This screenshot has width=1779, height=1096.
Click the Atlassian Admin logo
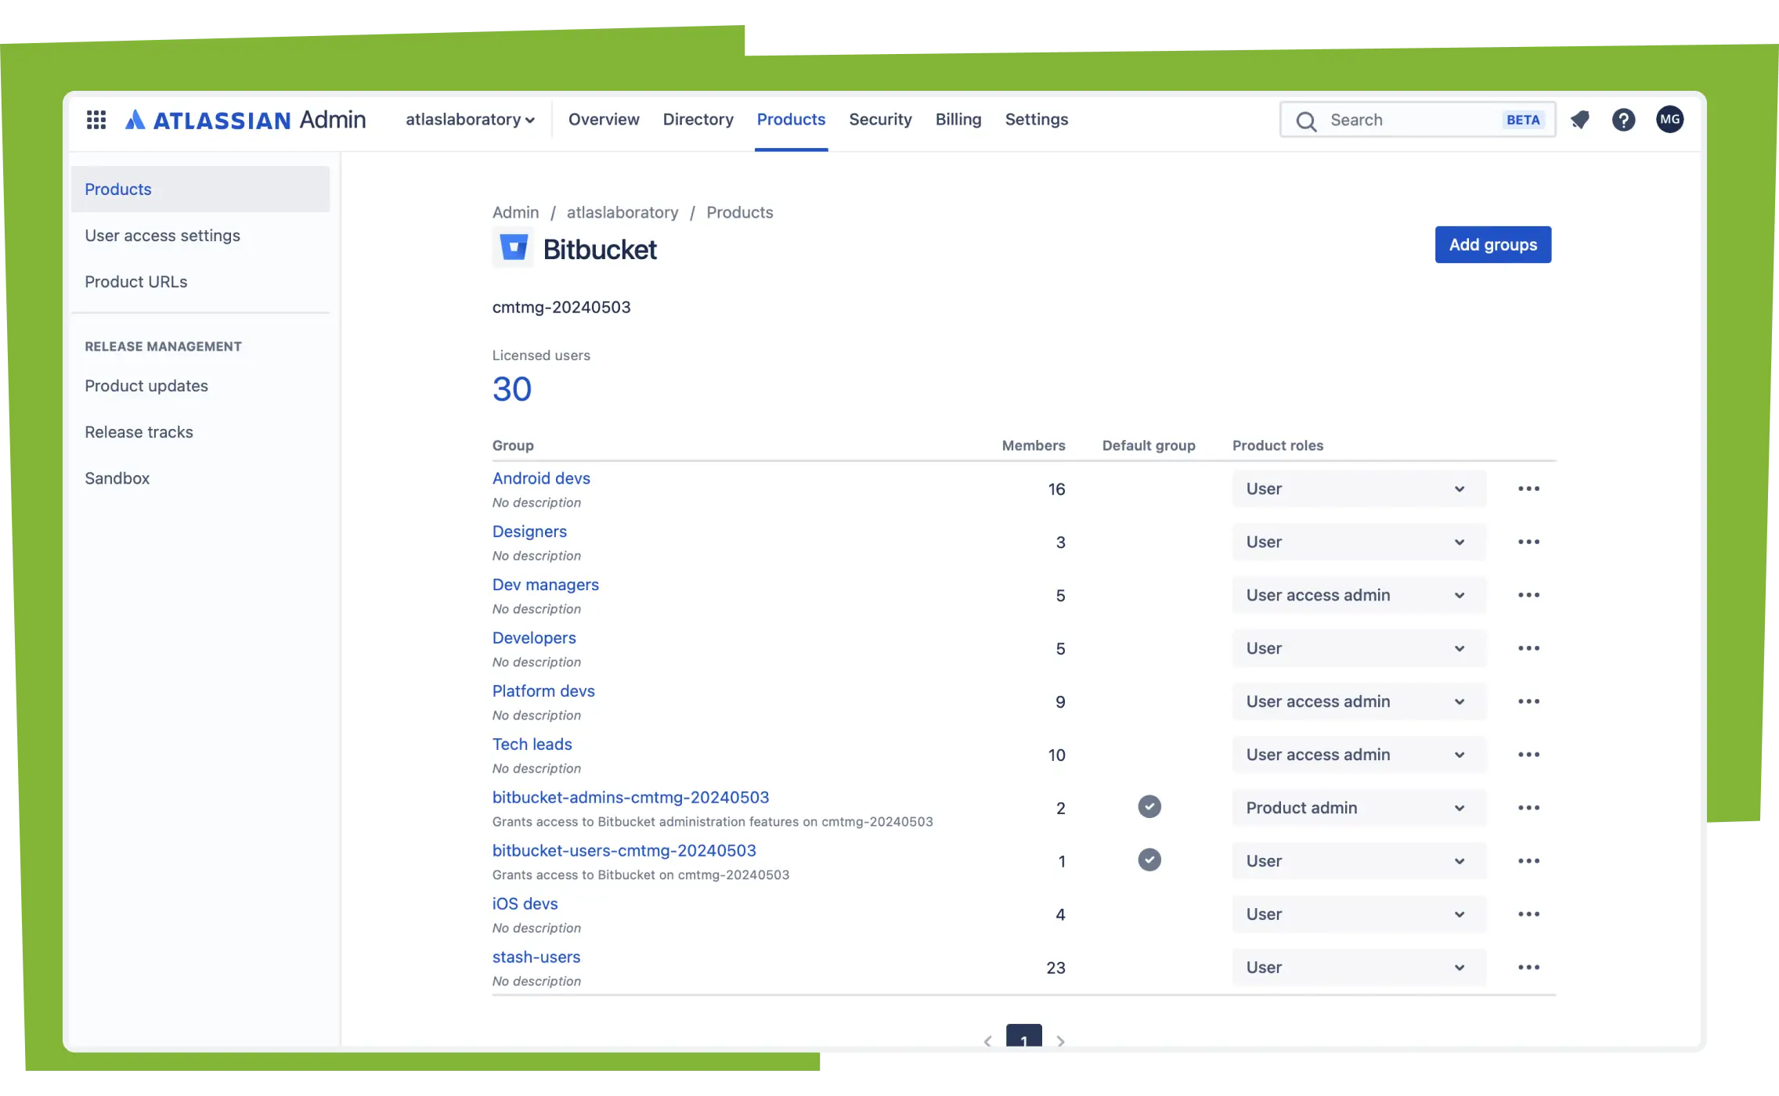point(245,120)
